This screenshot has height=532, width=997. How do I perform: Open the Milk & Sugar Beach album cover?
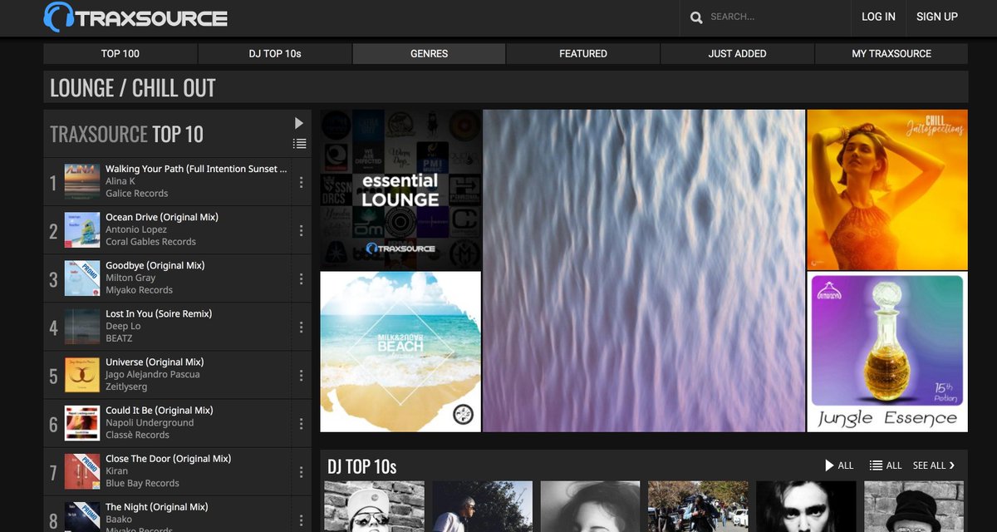[400, 352]
